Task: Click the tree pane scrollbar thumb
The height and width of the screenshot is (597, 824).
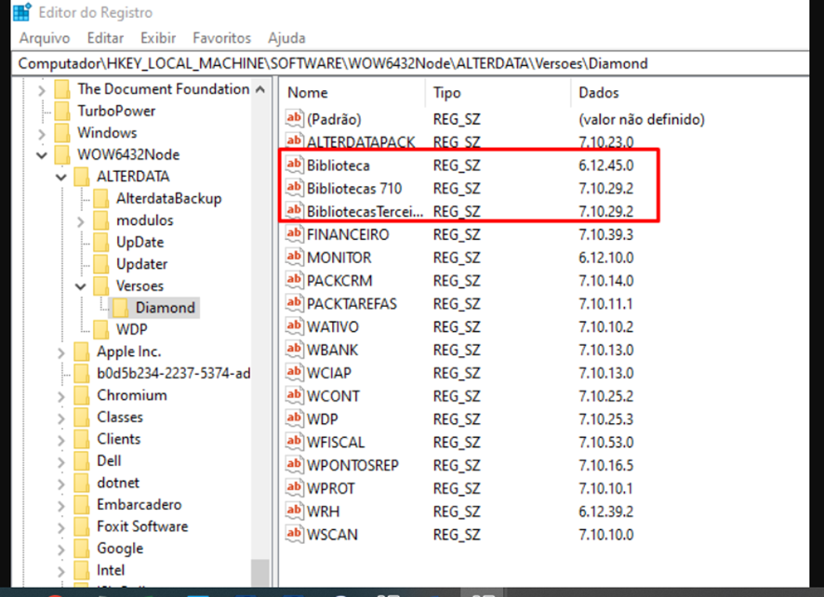Action: point(260,573)
